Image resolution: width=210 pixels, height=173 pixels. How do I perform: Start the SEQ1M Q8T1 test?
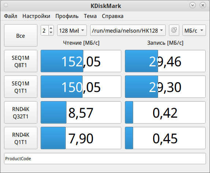click(21, 61)
